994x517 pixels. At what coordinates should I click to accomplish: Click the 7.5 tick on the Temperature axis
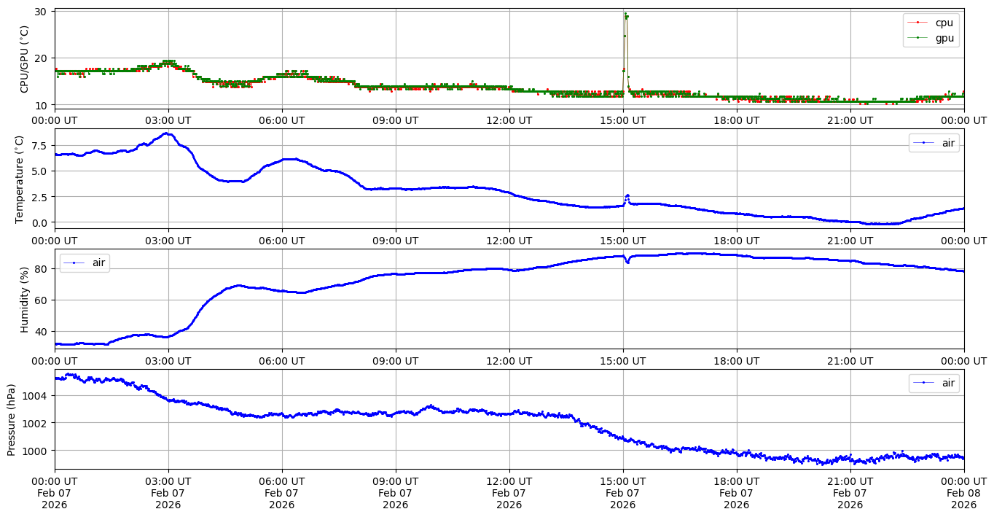[36, 146]
